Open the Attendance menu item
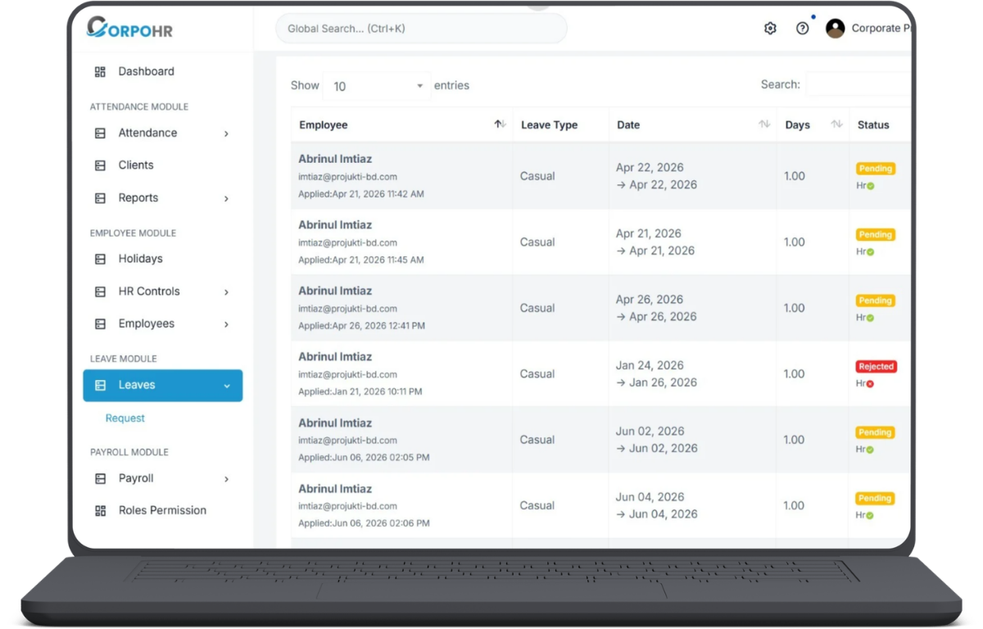 (147, 133)
